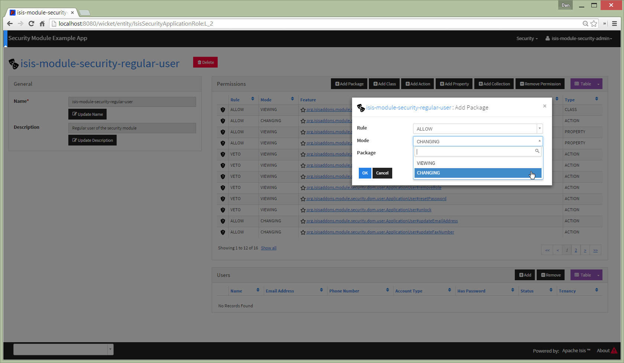The width and height of the screenshot is (624, 363).
Task: Open the footer bookmark dropdown
Action: pos(110,349)
